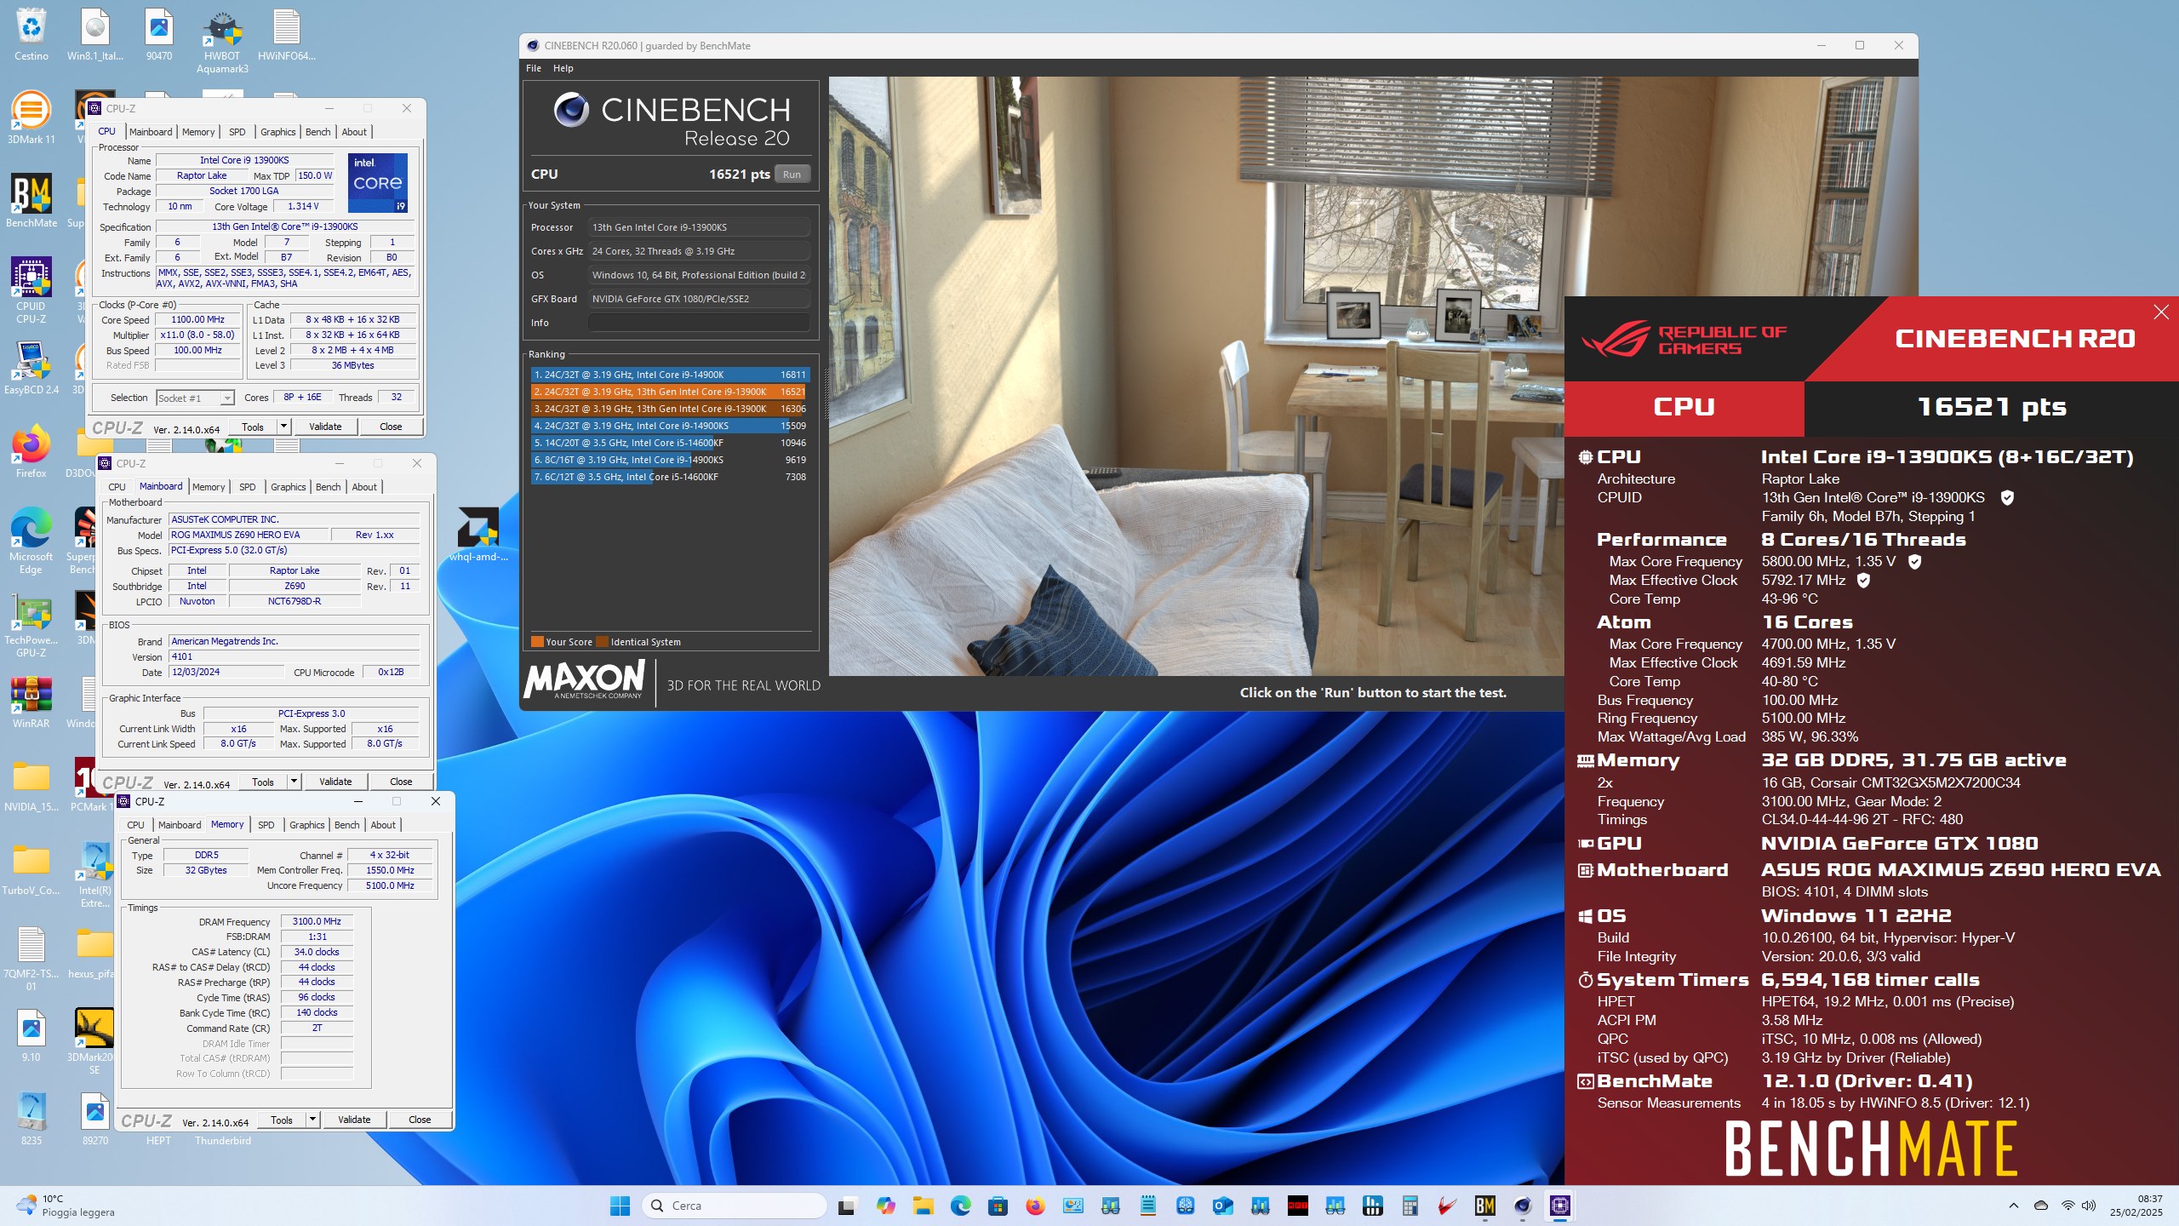Show hidden system tray icons chevron
This screenshot has height=1226, width=2179.
[2013, 1206]
